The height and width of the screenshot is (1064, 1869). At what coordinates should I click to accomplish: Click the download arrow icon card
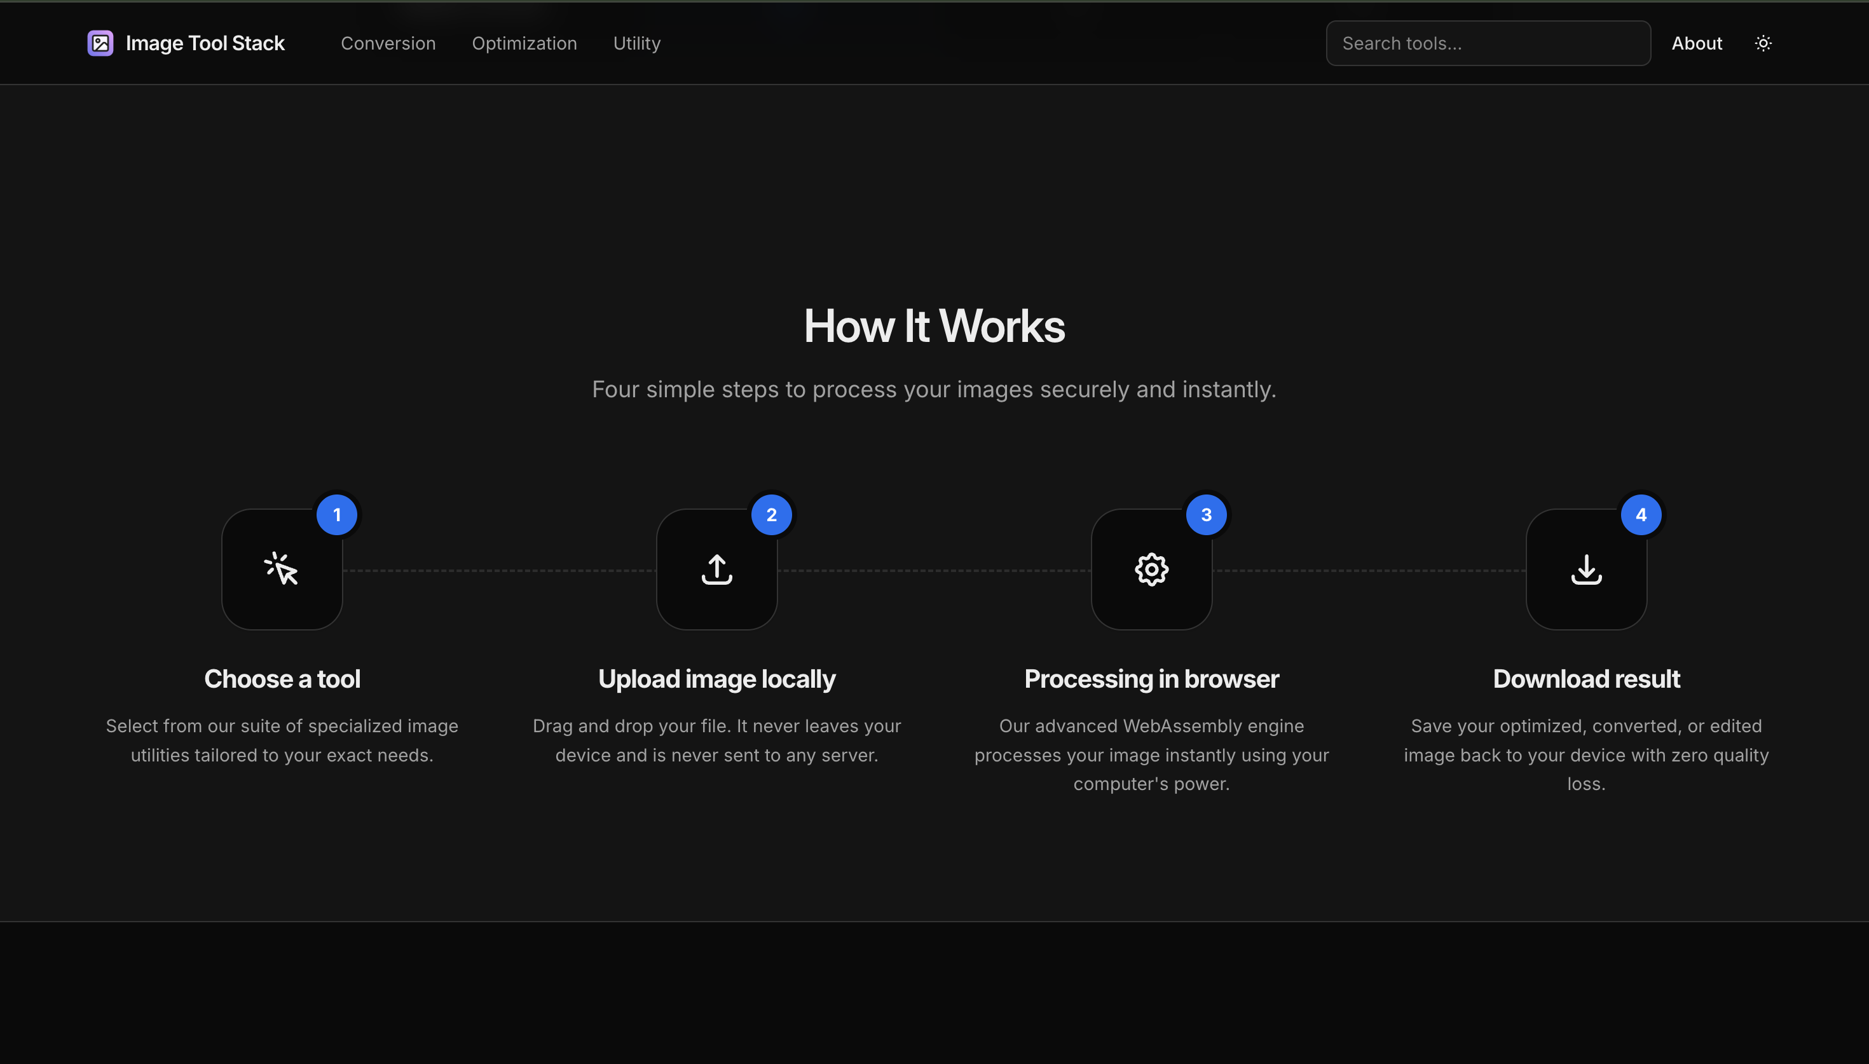[1586, 570]
